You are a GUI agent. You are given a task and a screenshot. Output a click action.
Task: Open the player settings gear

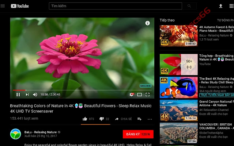[132, 95]
